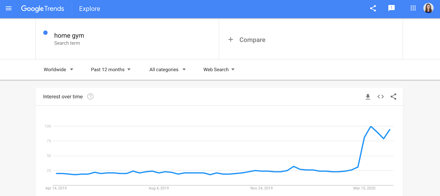
Task: Download the interest over time CSV
Action: [368, 97]
